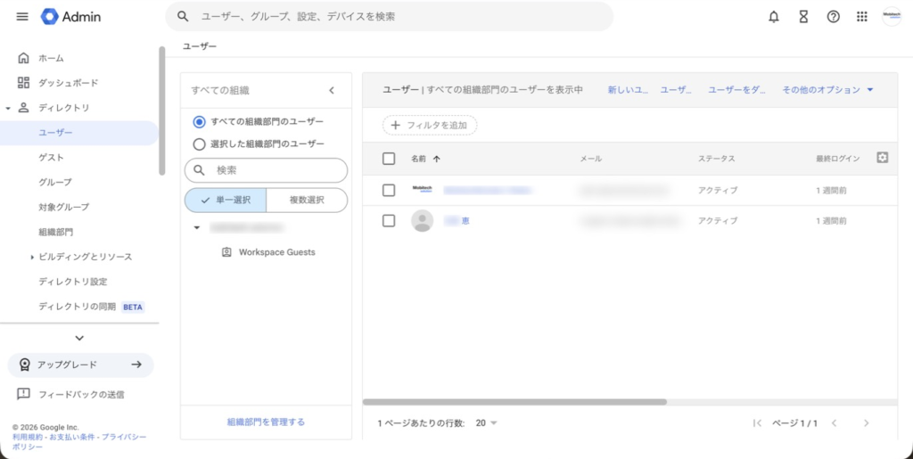
Task: Open ディレクトリの同期 BETA item
Action: tap(92, 307)
